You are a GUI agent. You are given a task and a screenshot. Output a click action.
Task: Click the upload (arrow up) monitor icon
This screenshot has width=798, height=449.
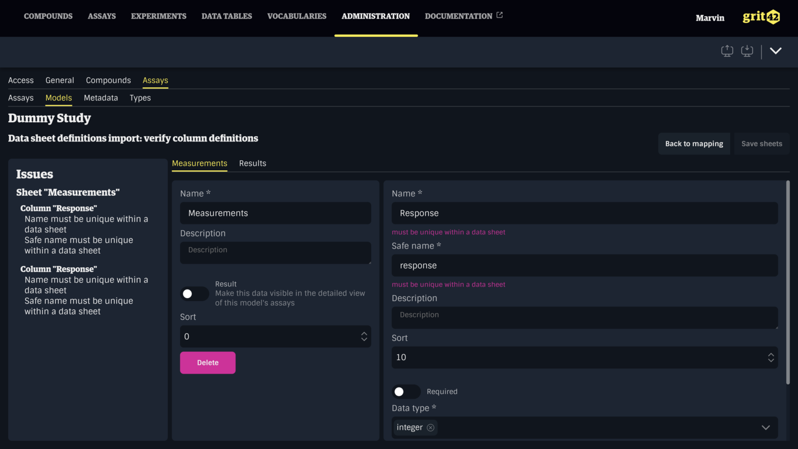click(x=727, y=51)
